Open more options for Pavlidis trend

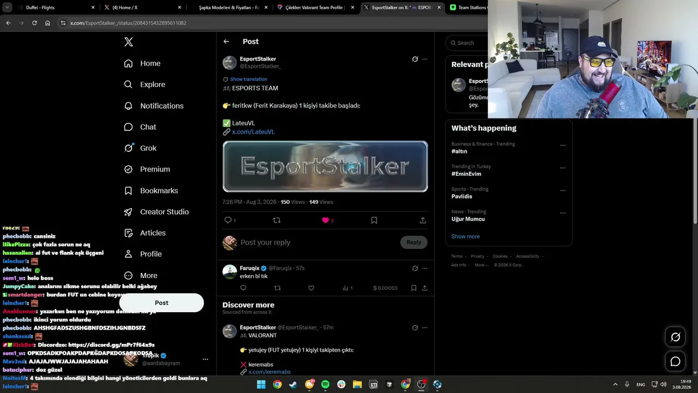click(563, 190)
